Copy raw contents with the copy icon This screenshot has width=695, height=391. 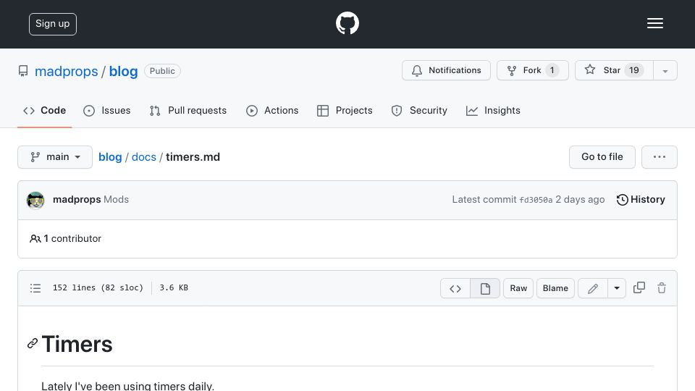(639, 287)
